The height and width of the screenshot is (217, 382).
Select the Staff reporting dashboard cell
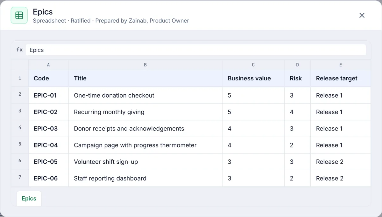pos(145,178)
